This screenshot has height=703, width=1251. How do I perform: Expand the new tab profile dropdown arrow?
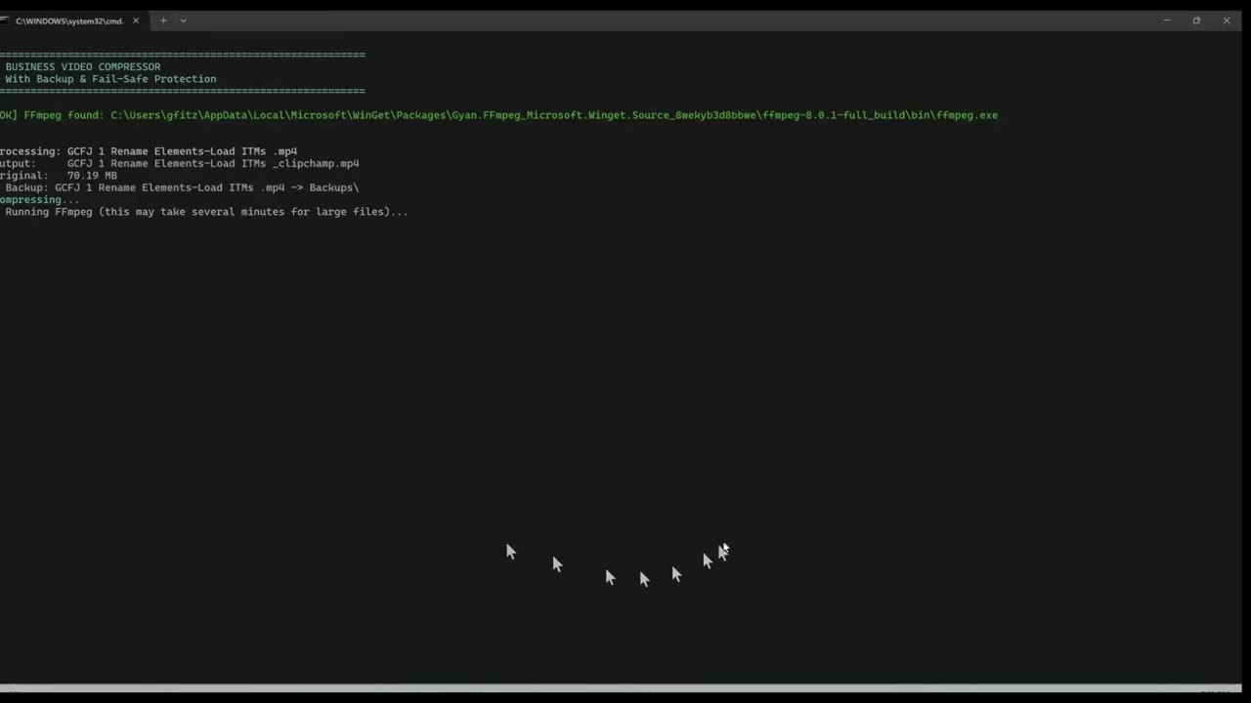pos(183,21)
